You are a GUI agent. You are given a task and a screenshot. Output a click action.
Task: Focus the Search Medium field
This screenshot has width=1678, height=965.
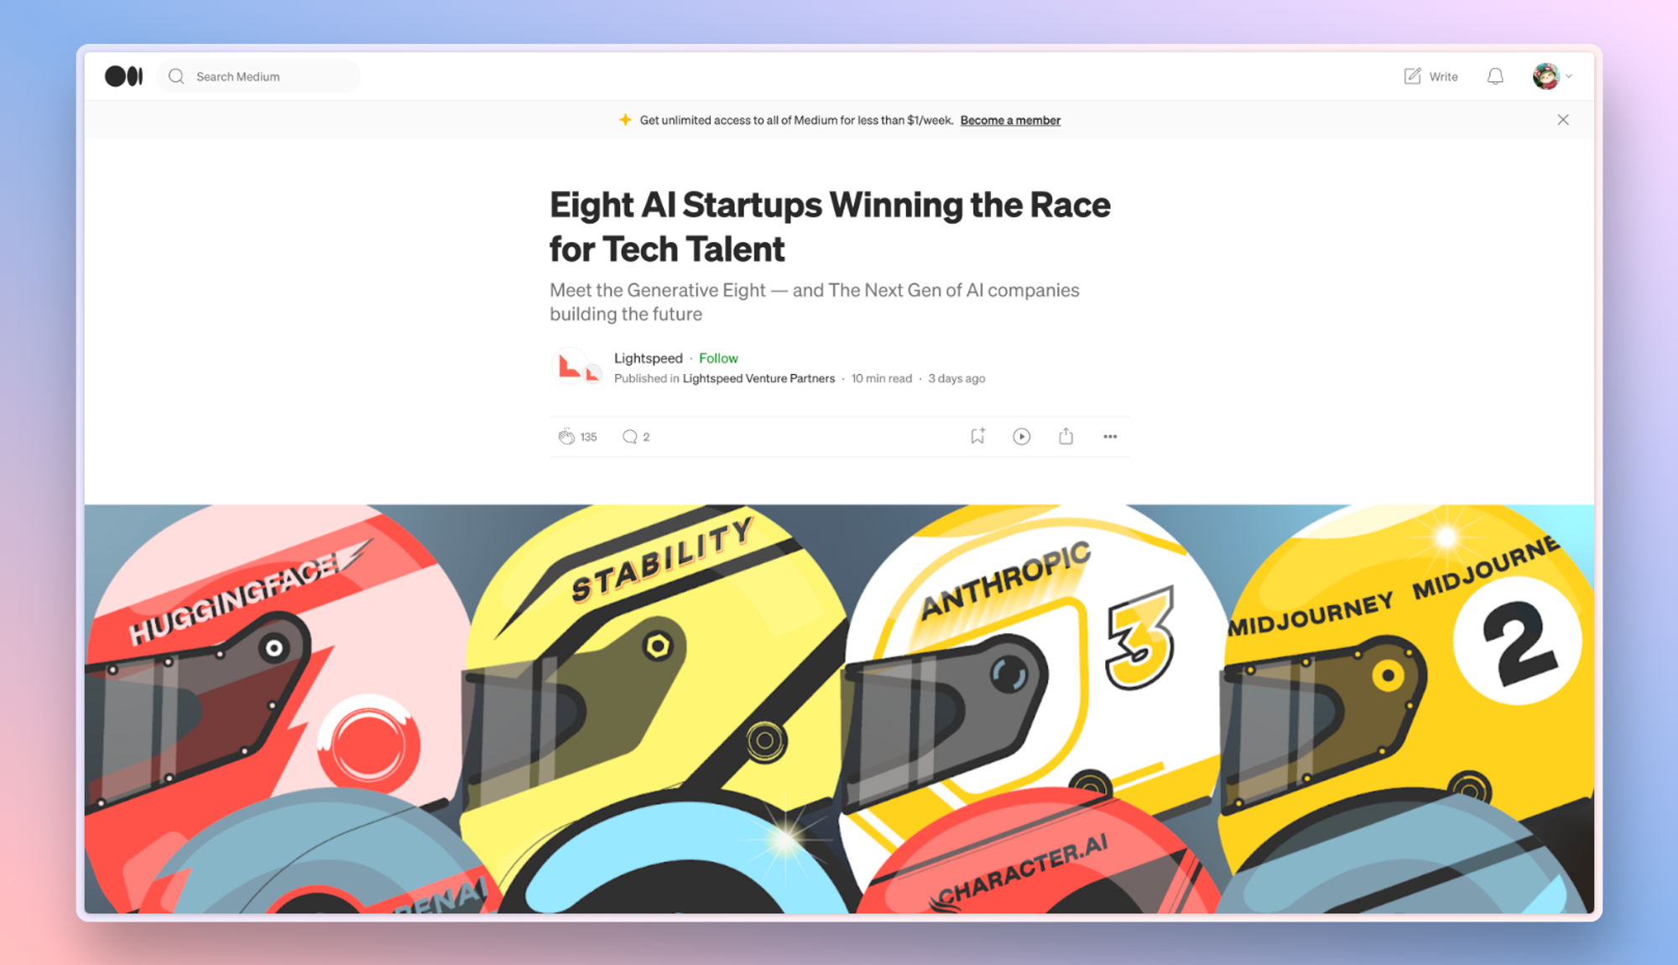point(258,76)
